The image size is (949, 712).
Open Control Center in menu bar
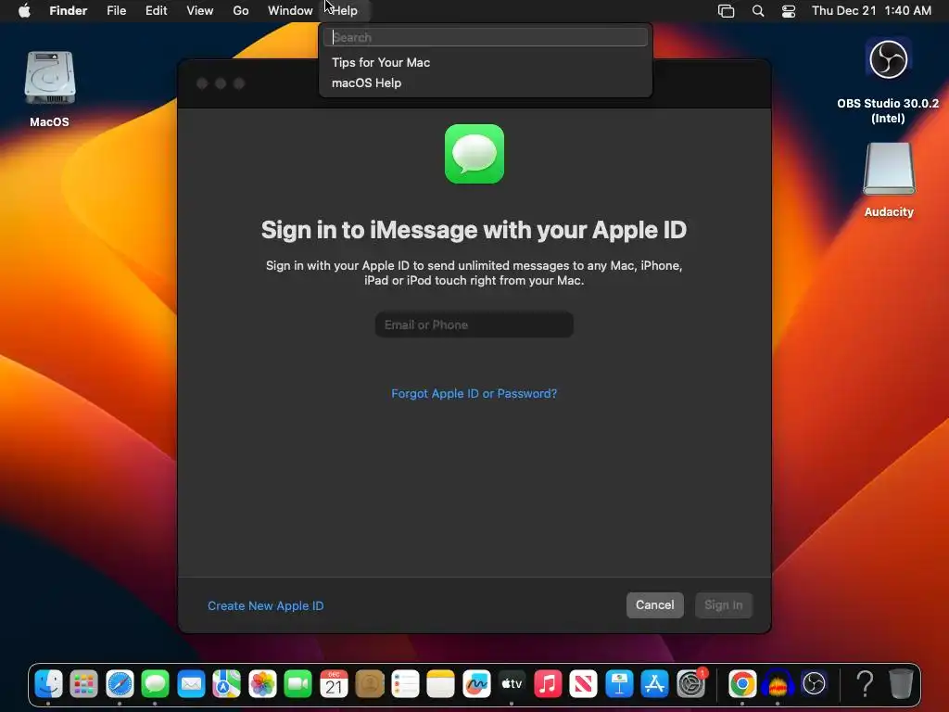[x=789, y=11]
